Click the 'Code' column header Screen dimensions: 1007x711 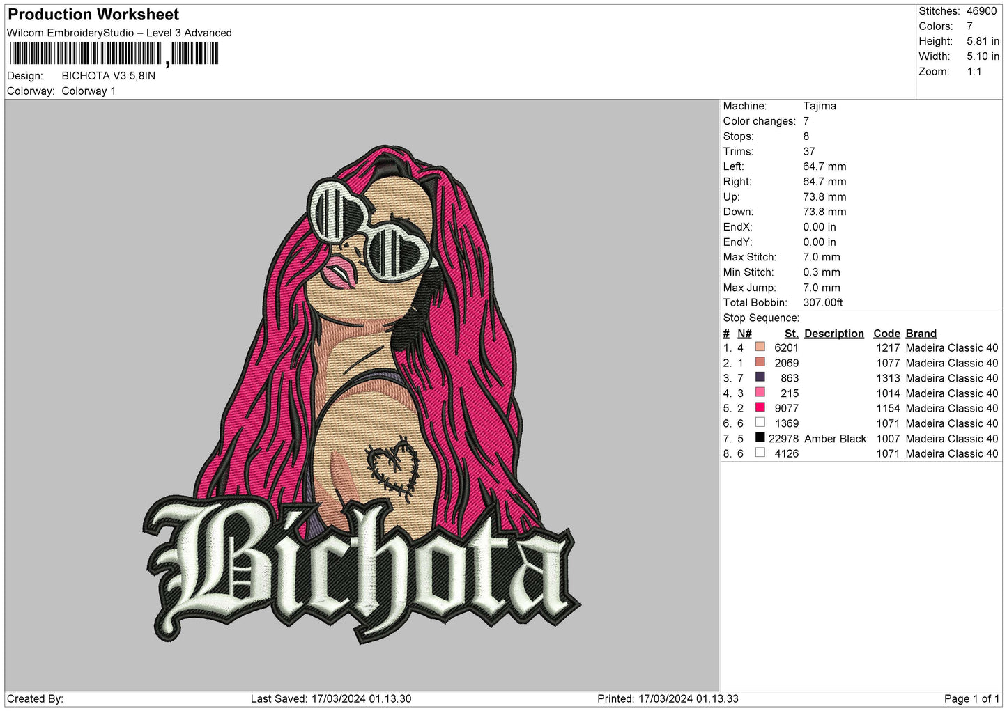pyautogui.click(x=886, y=334)
